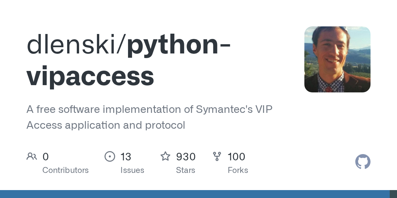Click the issues count "13"
This screenshot has width=397, height=198.
126,157
